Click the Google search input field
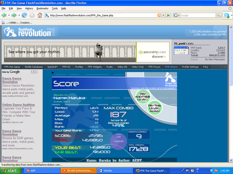 198,15
